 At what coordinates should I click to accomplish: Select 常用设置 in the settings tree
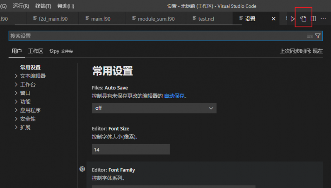(x=30, y=67)
